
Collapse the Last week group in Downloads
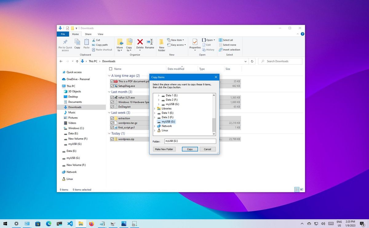(109, 113)
